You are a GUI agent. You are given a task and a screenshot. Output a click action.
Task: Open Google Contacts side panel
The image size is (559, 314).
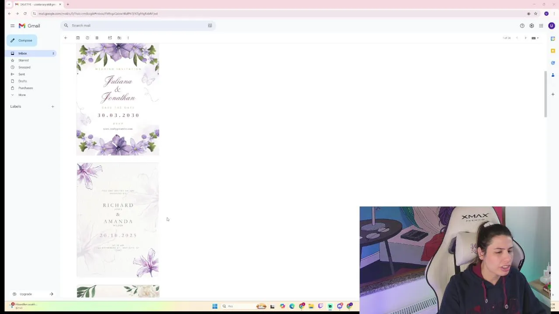coord(552,75)
